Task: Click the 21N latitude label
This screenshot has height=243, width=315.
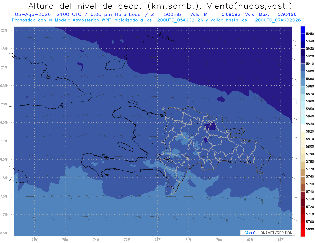Action: (x=4, y=67)
